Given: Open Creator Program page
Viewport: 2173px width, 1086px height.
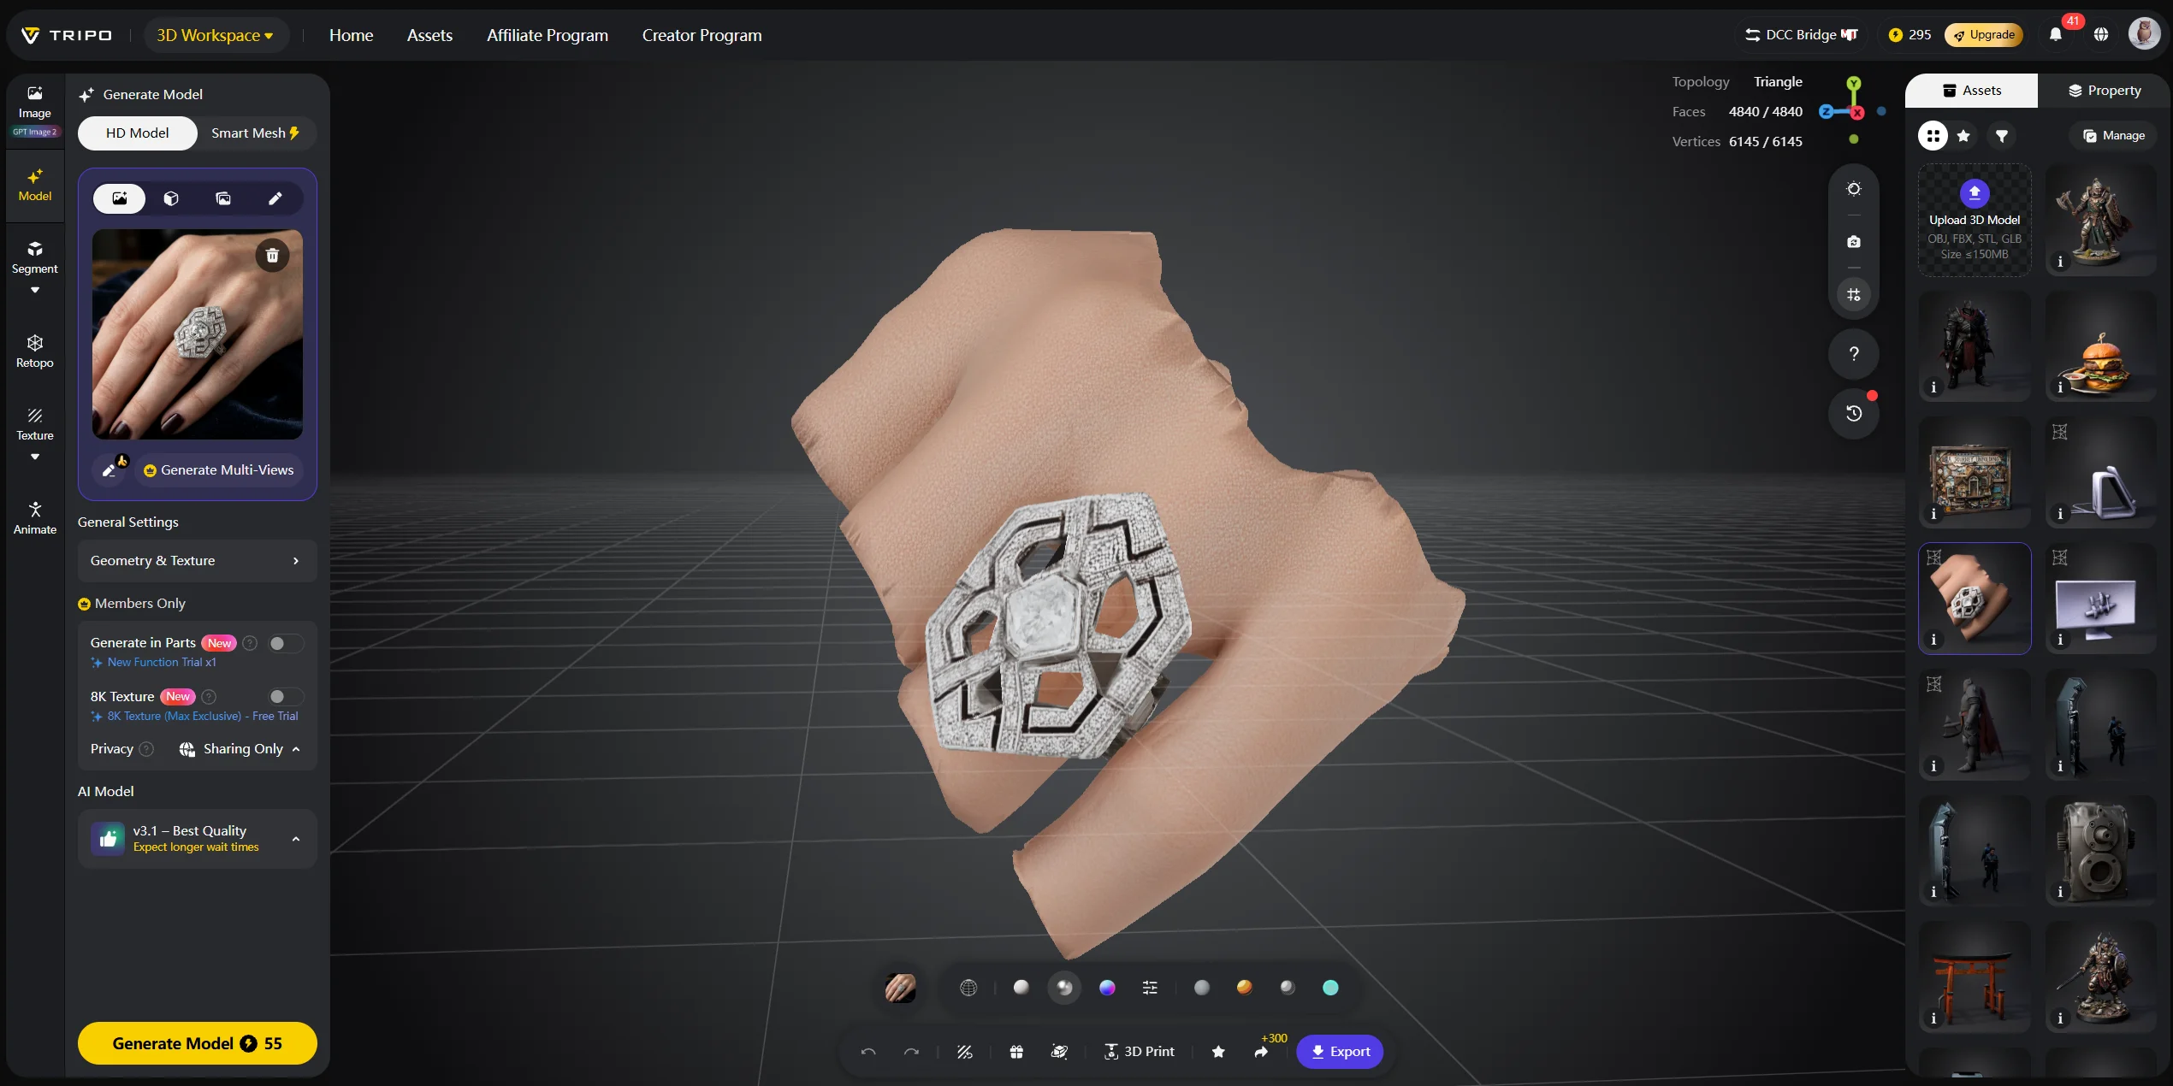Looking at the screenshot, I should [702, 35].
